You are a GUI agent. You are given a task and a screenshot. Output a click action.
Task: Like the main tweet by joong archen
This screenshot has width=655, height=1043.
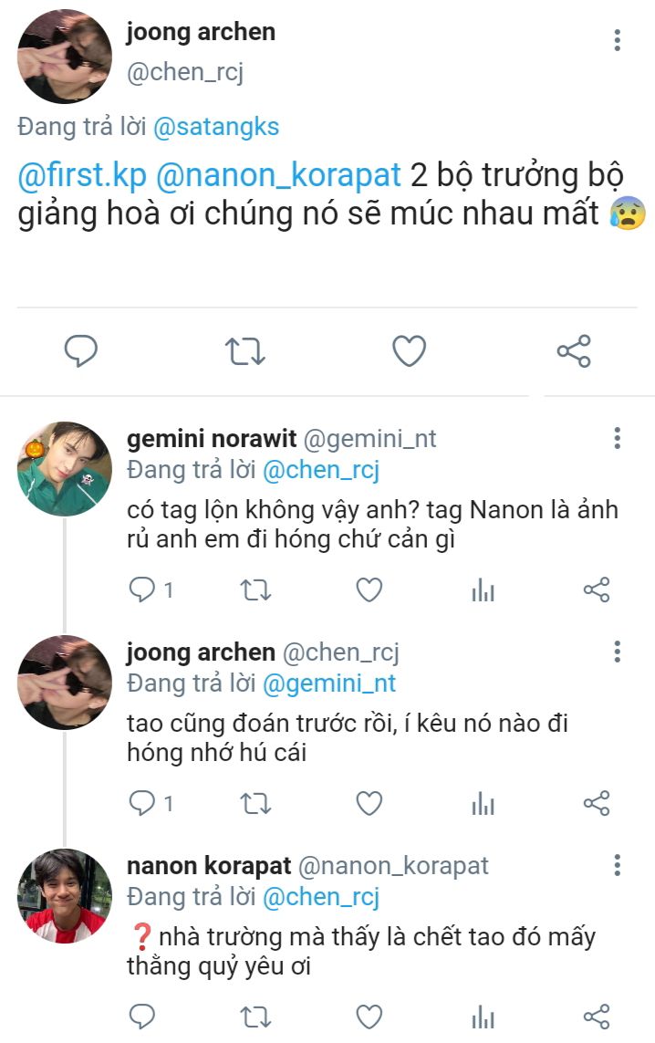pyautogui.click(x=409, y=351)
